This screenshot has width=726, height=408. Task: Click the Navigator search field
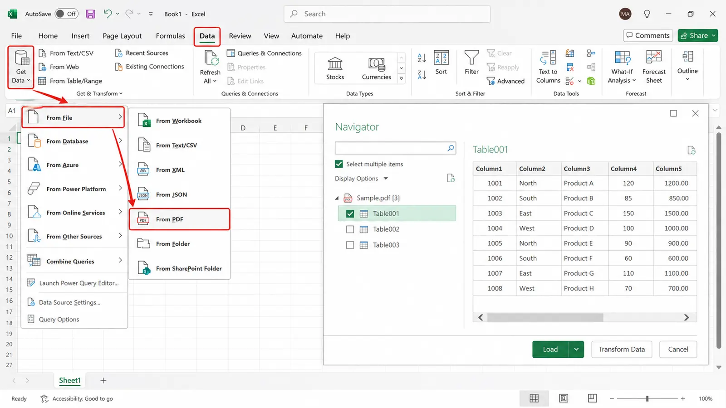pyautogui.click(x=395, y=148)
